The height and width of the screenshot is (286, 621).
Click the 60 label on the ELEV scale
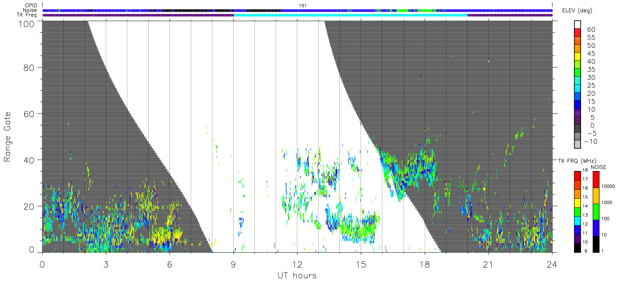click(x=590, y=30)
